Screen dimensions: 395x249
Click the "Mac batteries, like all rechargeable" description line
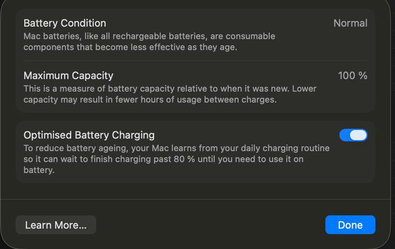point(149,36)
